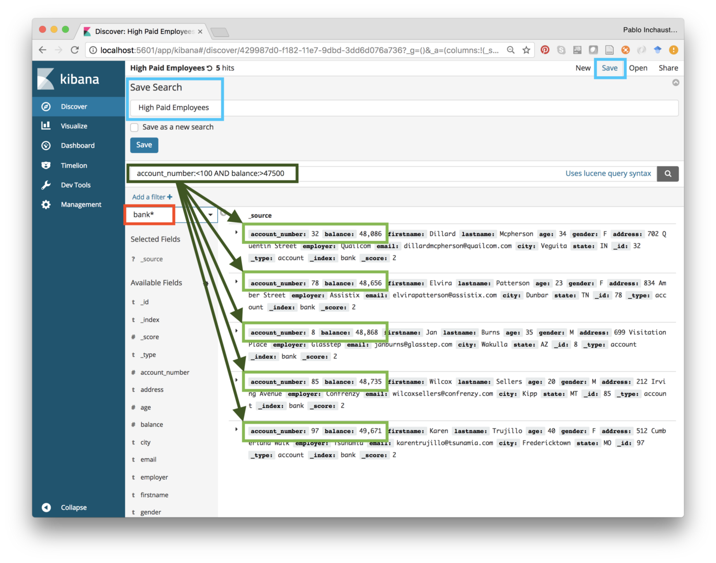Click the site info icon in the address bar
This screenshot has height=563, width=716.
click(x=93, y=50)
